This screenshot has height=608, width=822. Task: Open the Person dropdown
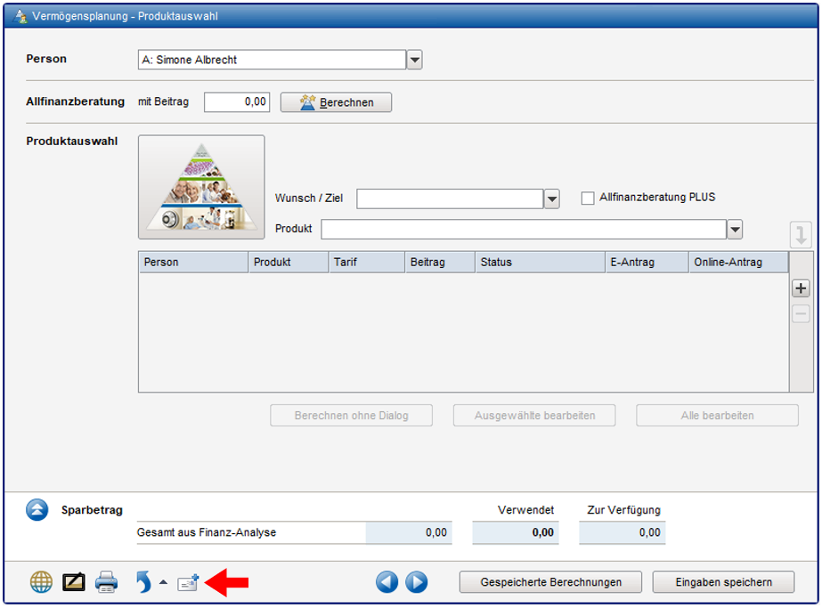(x=414, y=61)
